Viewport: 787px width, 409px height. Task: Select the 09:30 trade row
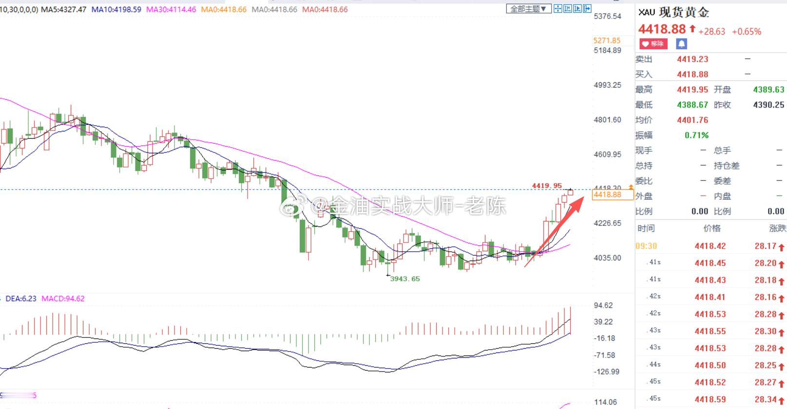[710, 246]
